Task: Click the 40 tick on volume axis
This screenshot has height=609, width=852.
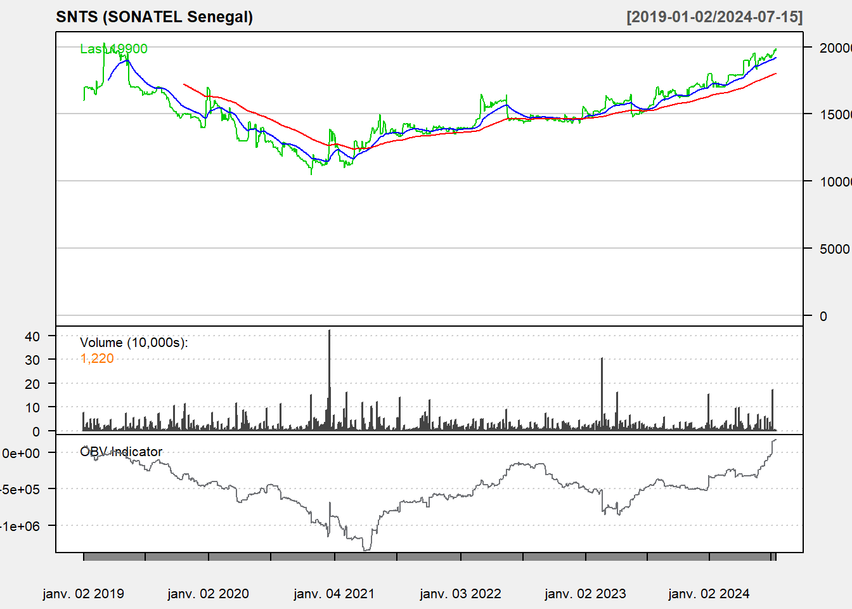Action: (x=32, y=336)
